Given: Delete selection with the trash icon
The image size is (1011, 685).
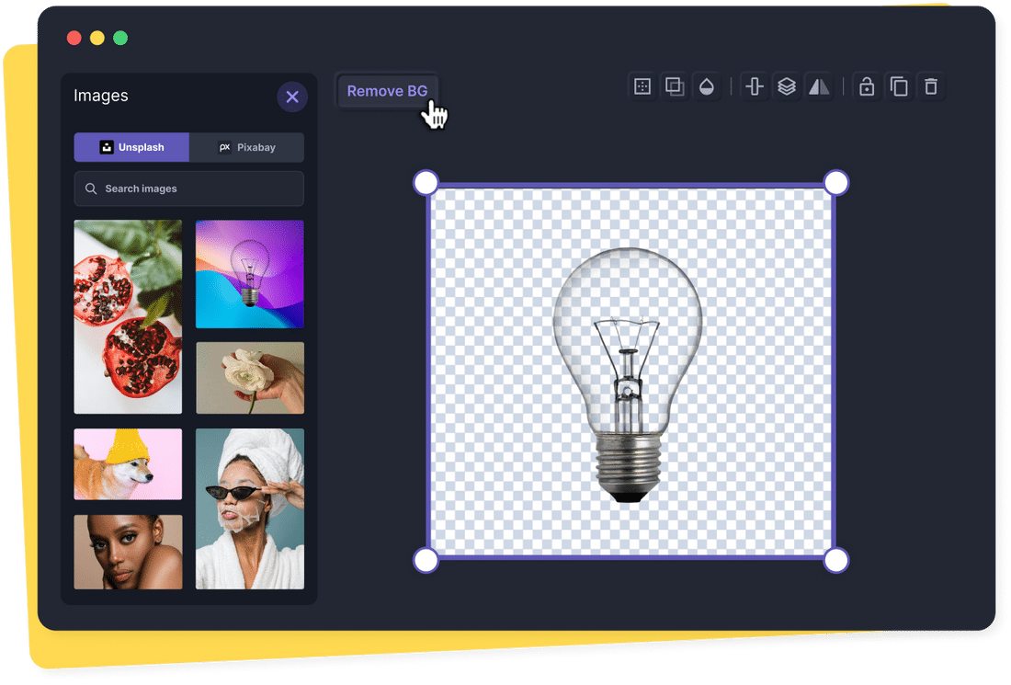Looking at the screenshot, I should click(x=930, y=86).
